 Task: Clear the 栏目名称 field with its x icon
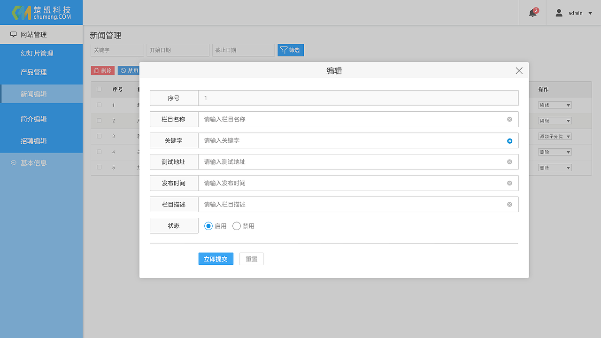(x=509, y=119)
